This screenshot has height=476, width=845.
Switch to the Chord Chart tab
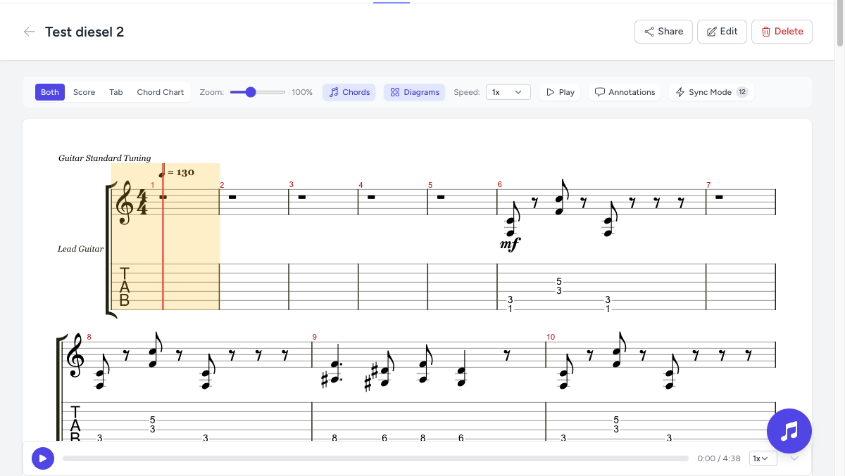(160, 91)
